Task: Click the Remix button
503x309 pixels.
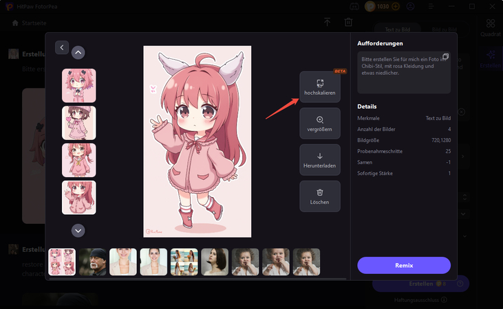Action: tap(404, 266)
